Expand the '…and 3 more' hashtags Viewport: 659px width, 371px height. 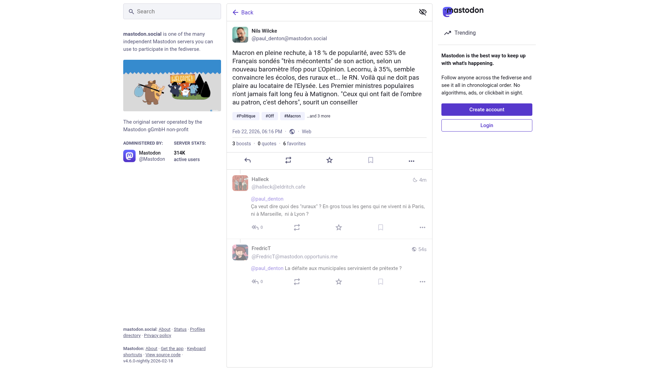pos(319,116)
